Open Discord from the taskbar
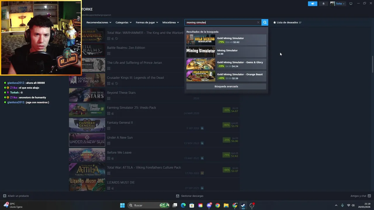374x210 pixels. click(209, 205)
